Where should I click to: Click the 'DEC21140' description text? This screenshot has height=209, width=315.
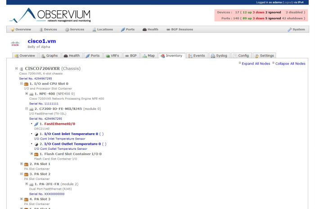click(x=42, y=129)
